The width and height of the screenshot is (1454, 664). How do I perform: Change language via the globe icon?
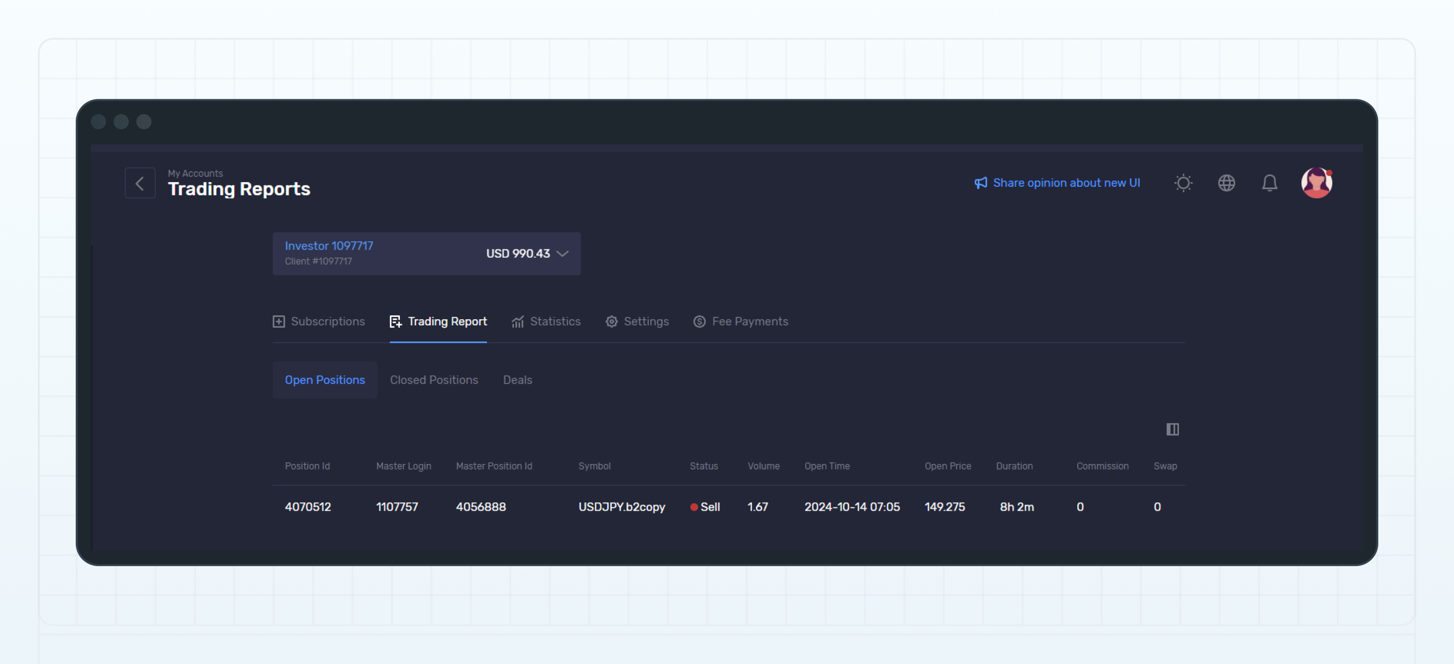pyautogui.click(x=1226, y=183)
